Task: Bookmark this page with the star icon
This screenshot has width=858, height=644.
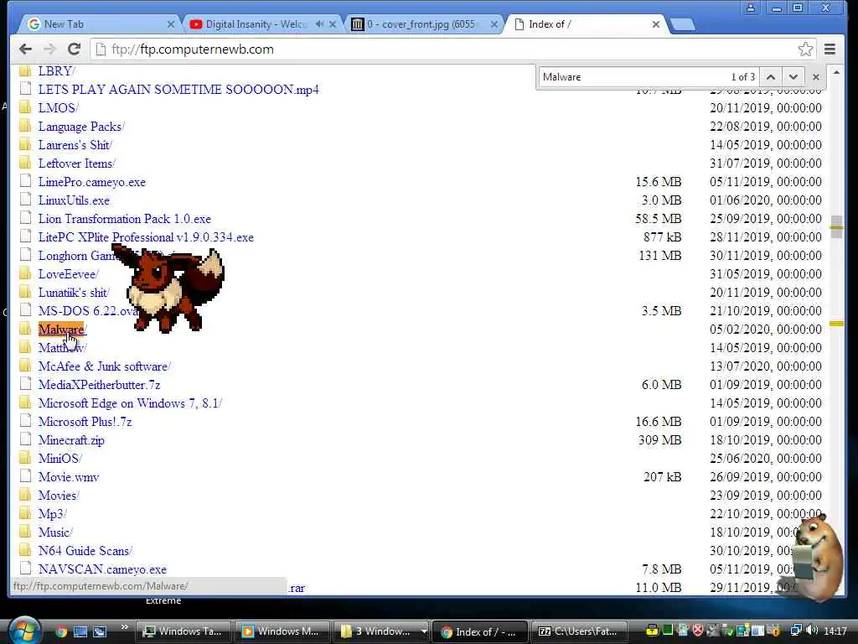Action: (805, 49)
